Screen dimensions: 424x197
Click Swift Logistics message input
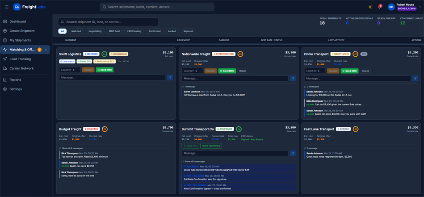point(112,78)
